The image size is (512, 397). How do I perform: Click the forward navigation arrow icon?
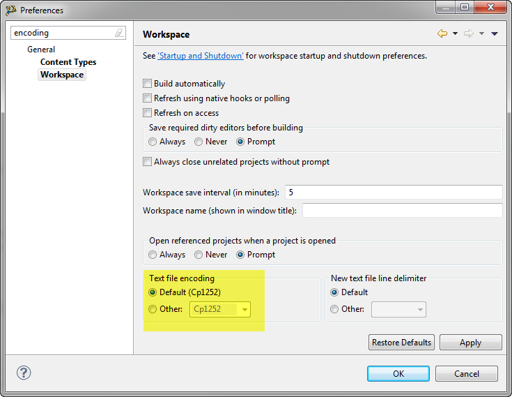[468, 33]
